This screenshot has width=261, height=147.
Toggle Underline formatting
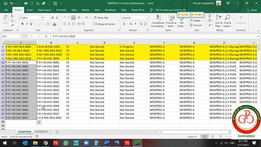pyautogui.click(x=31, y=24)
